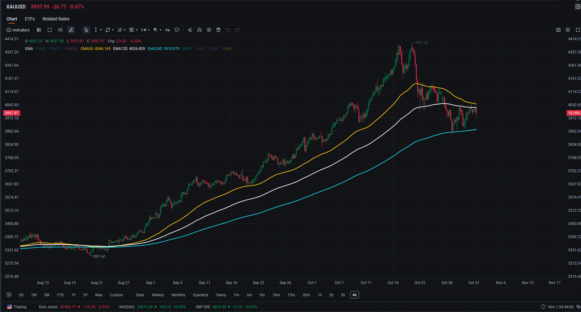This screenshot has height=312, width=581.
Task: Toggle drawings visibility eye icon
Action: click(209, 30)
